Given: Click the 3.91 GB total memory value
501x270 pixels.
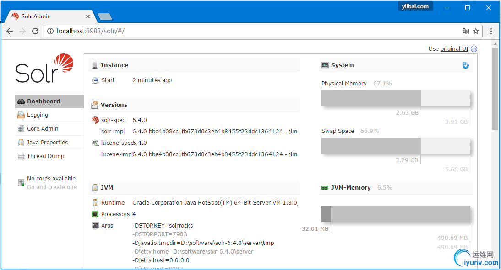Looking at the screenshot, I should (x=456, y=122).
